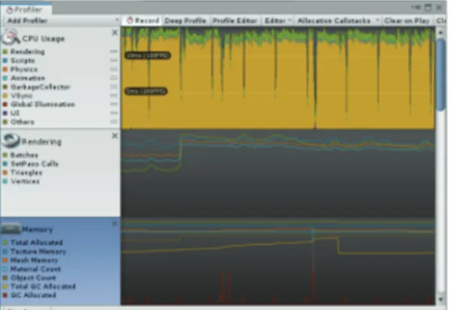Toggle the Scripts color swatch
Viewport: 453px width, 310px height.
[5, 61]
